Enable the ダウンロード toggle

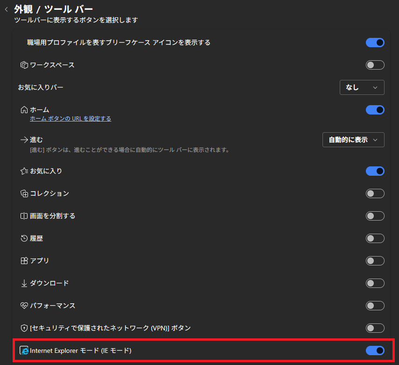375,283
